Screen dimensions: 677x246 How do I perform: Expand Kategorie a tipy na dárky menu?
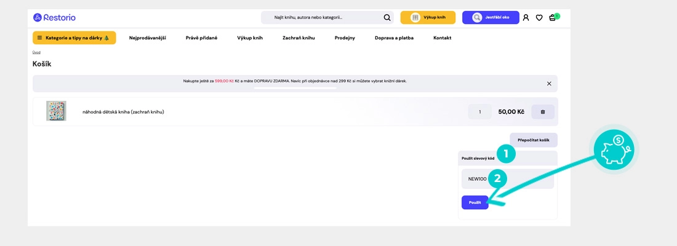click(74, 38)
